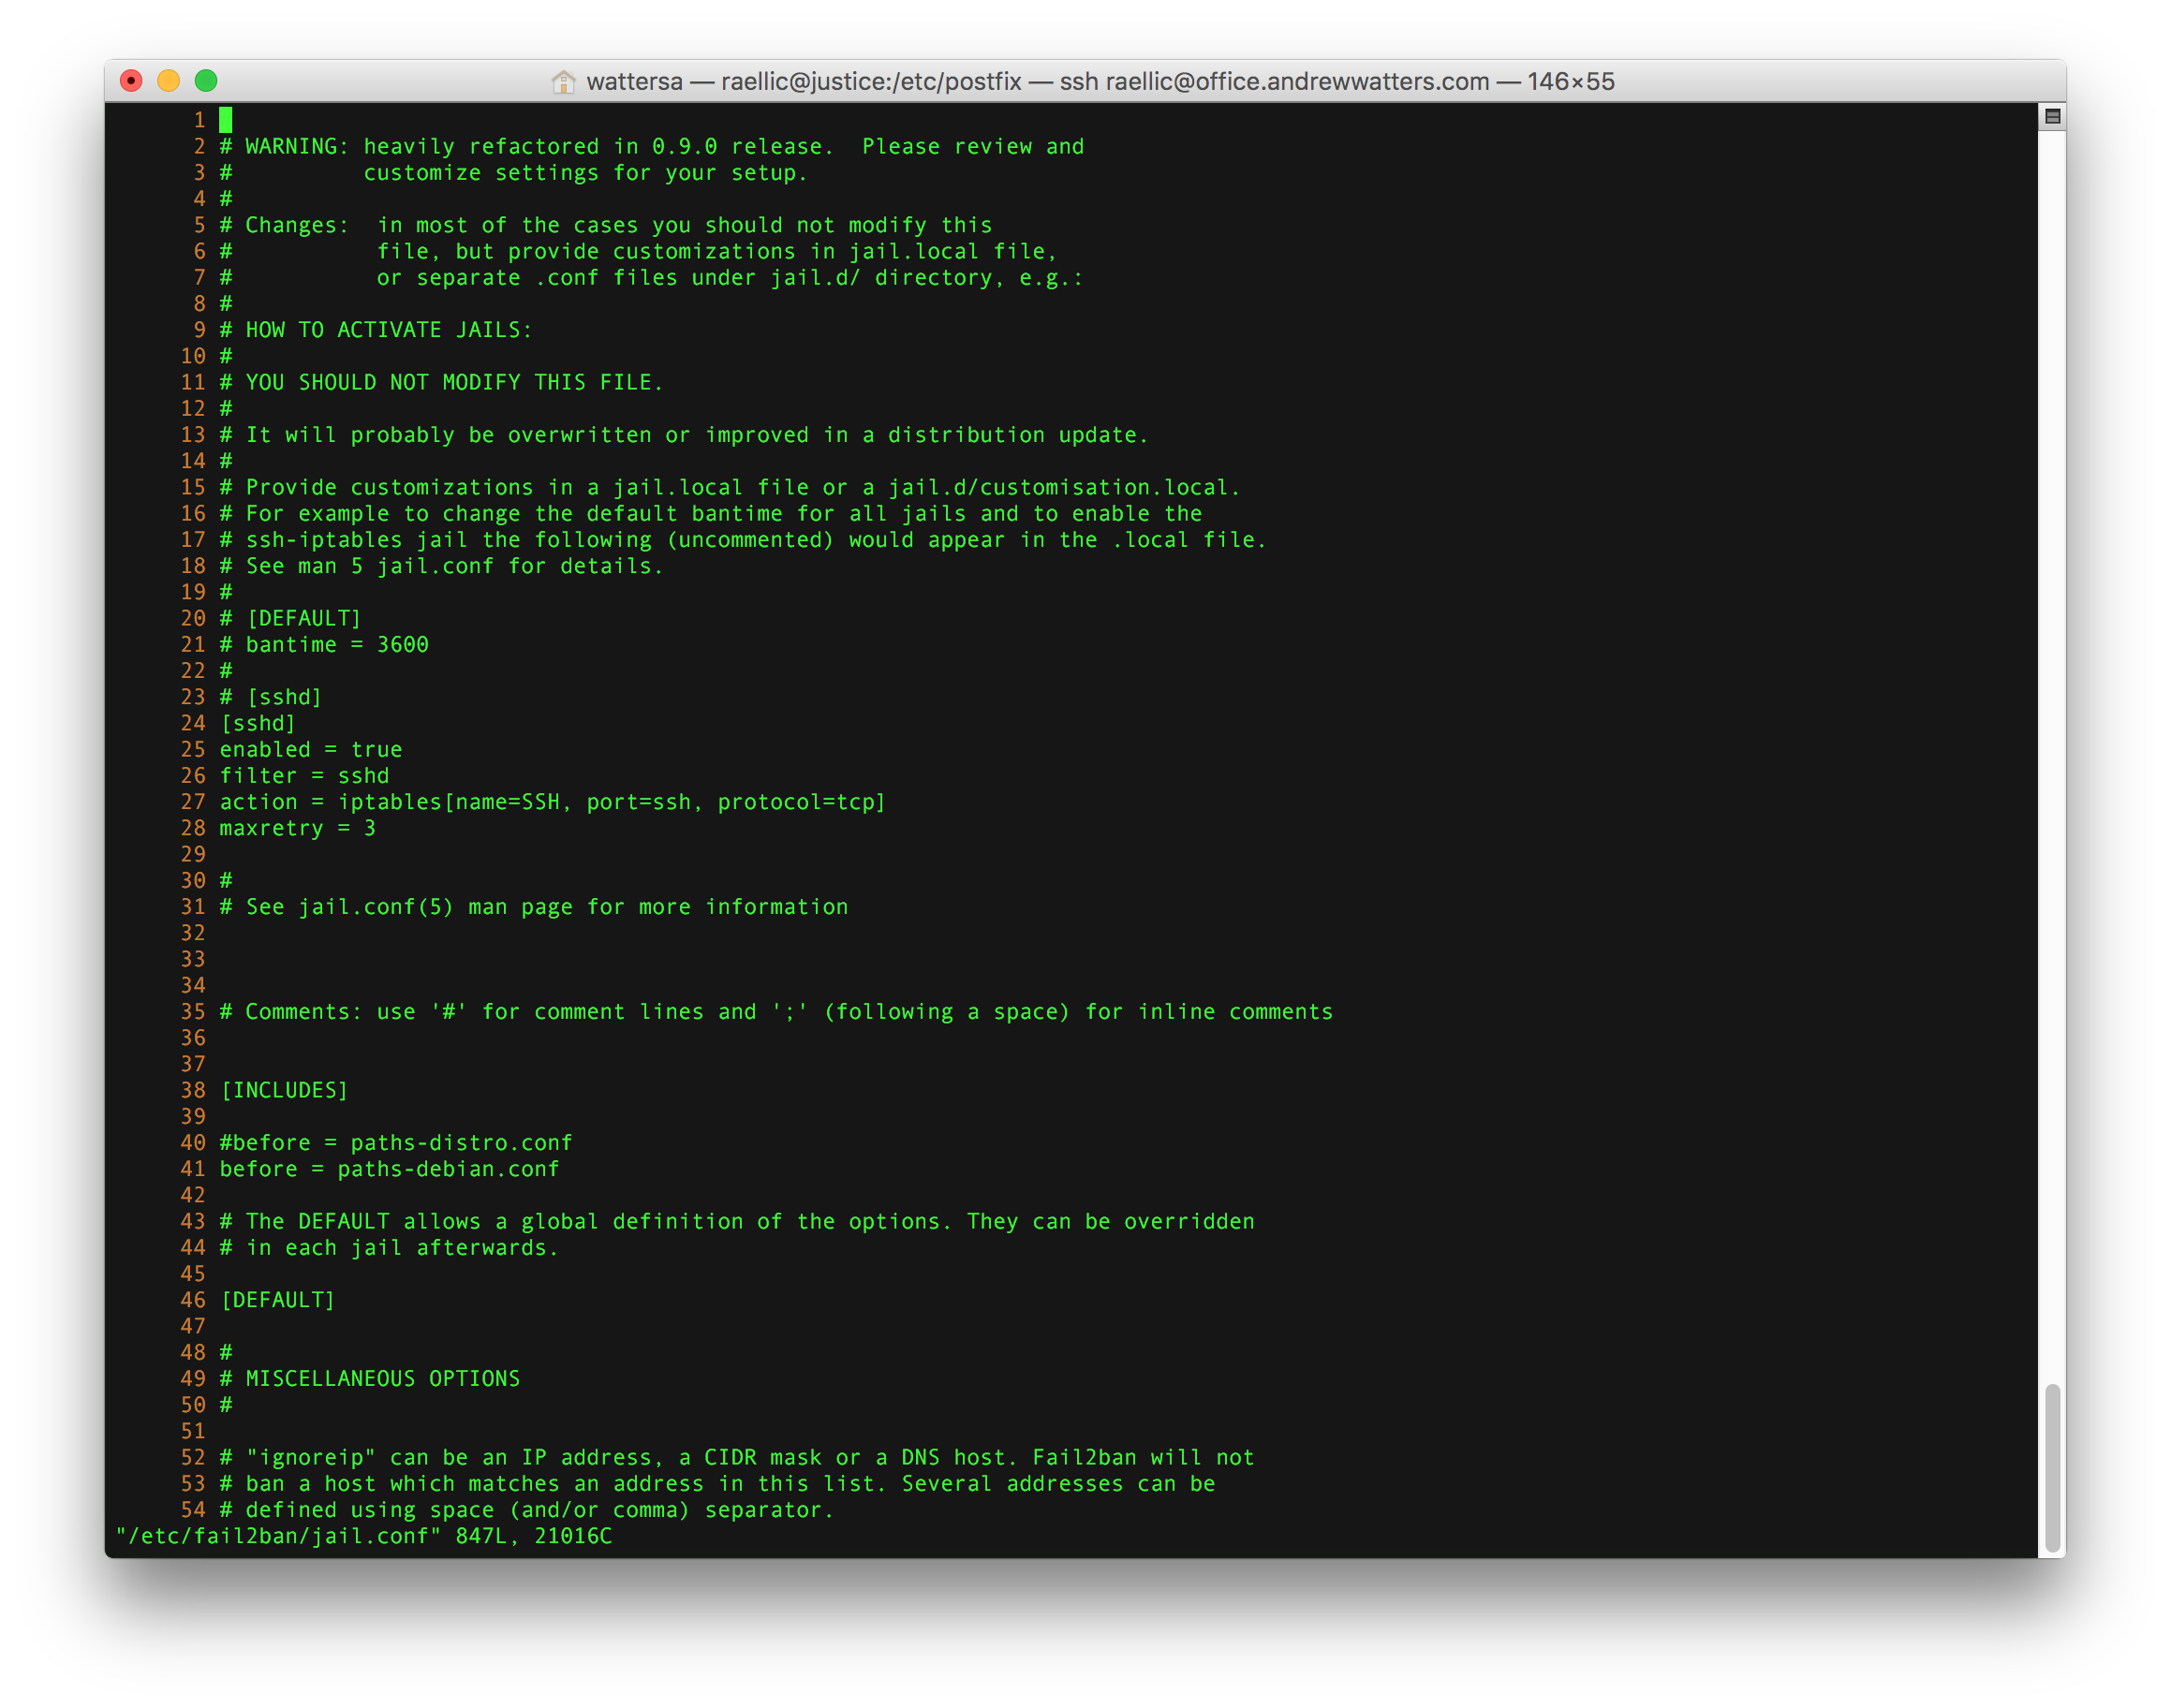The width and height of the screenshot is (2171, 1708).
Task: Click the 'ssh-iptables jail the following' line
Action: [x=743, y=540]
